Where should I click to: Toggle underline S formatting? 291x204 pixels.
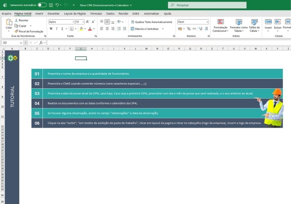click(x=62, y=29)
